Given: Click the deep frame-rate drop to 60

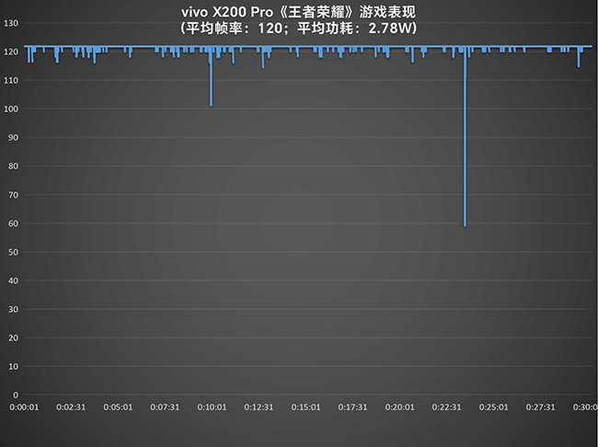Looking at the screenshot, I should click(465, 137).
